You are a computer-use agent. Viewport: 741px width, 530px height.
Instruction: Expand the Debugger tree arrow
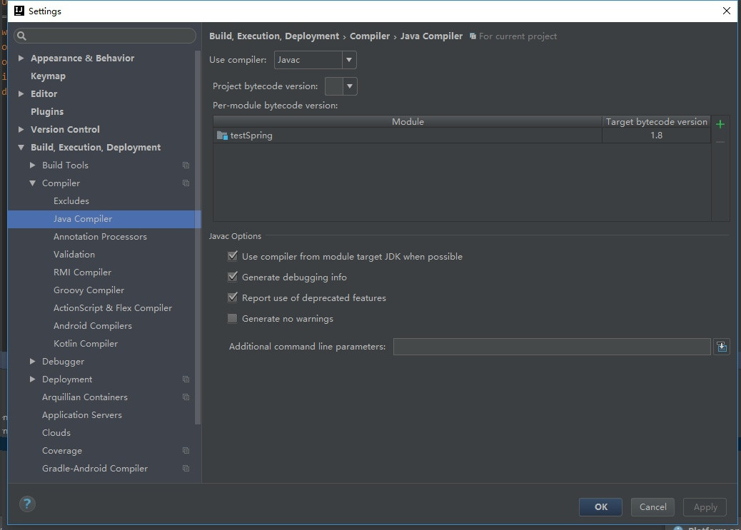pyautogui.click(x=32, y=362)
